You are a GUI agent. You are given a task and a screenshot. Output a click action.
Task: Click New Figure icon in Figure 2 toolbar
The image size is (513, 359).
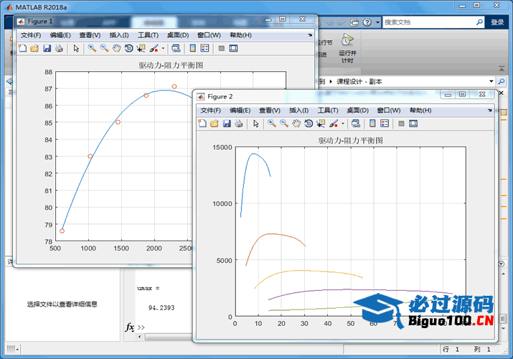(x=202, y=123)
